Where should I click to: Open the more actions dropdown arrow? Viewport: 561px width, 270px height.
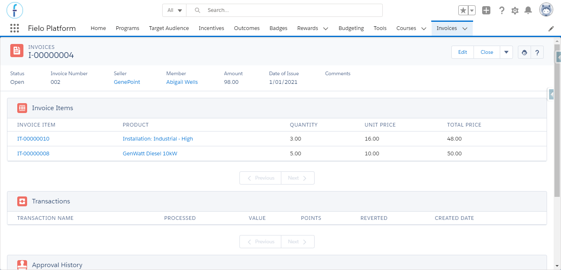(506, 52)
